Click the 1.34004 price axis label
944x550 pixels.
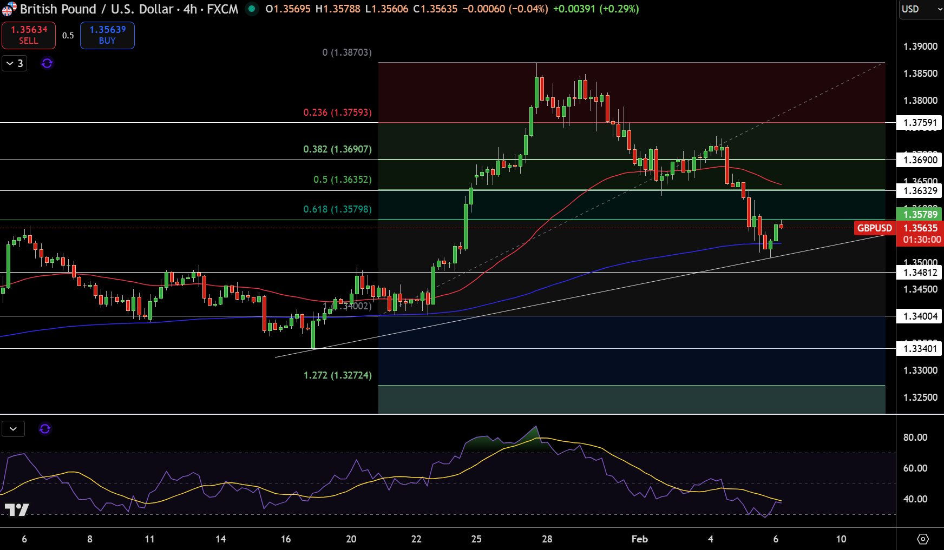point(920,316)
